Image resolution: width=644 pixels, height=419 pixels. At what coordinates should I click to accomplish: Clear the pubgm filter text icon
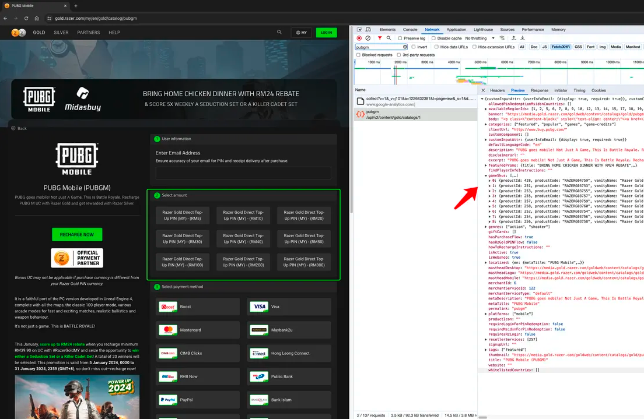click(405, 47)
